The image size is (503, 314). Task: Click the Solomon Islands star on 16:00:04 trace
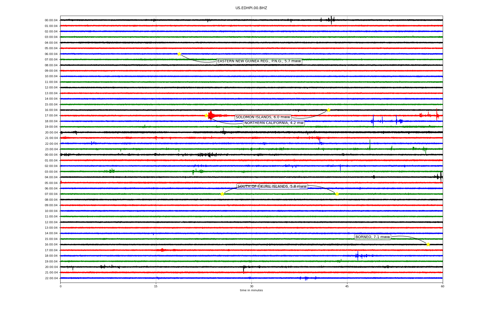pos(329,110)
